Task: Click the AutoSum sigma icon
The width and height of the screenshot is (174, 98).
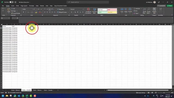Action: coord(134,8)
